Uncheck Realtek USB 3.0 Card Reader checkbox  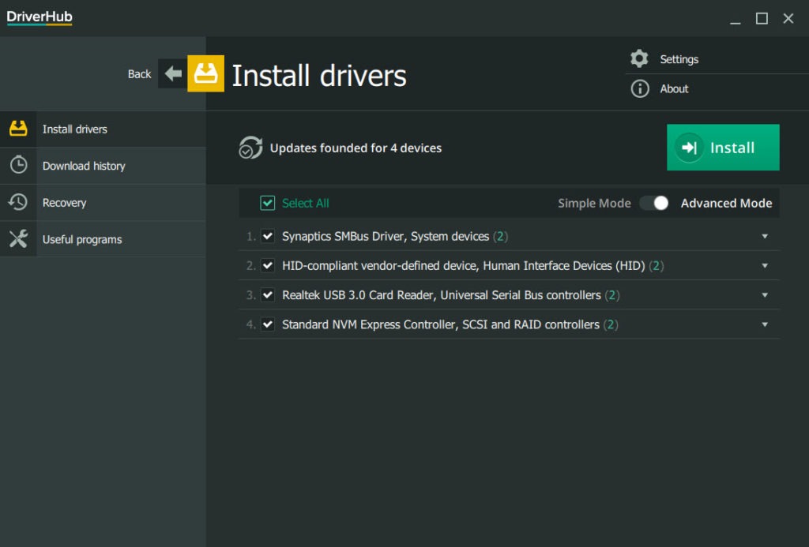[x=267, y=295]
